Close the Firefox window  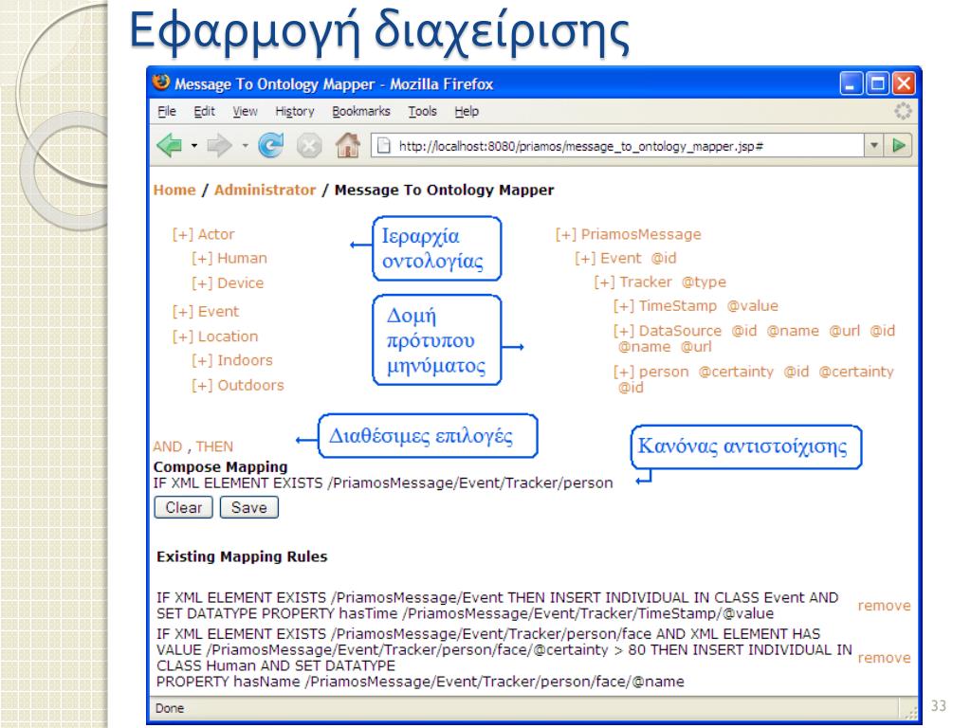[904, 83]
